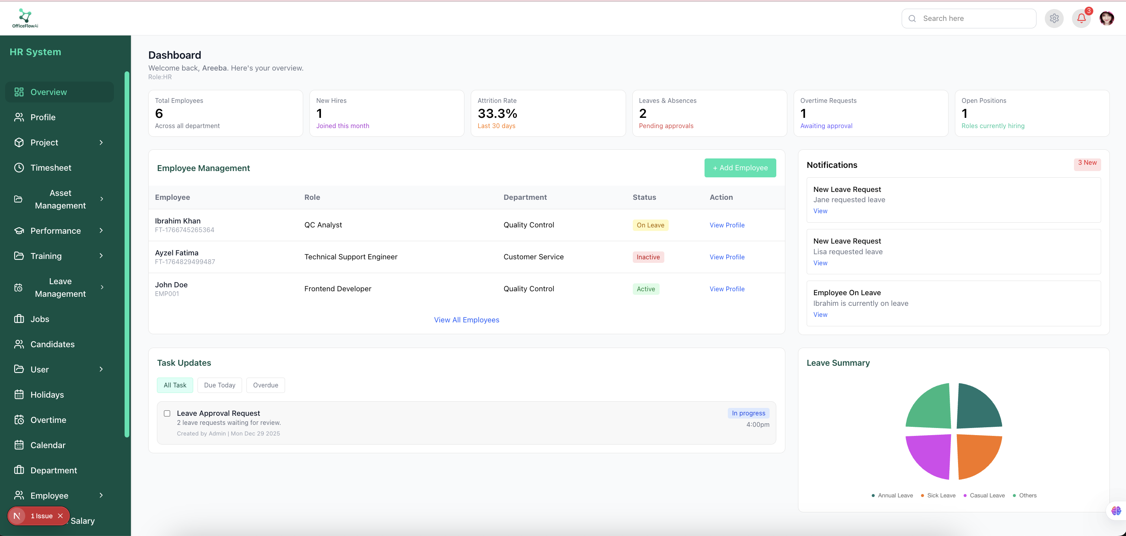Screen dimensions: 1126x536
Task: Expand the Performance submenu arrow
Action: (x=101, y=231)
